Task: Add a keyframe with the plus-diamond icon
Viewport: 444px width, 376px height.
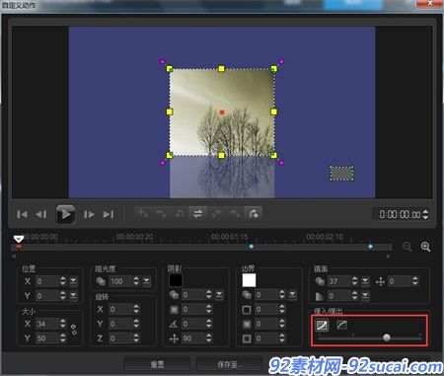Action: tap(143, 214)
